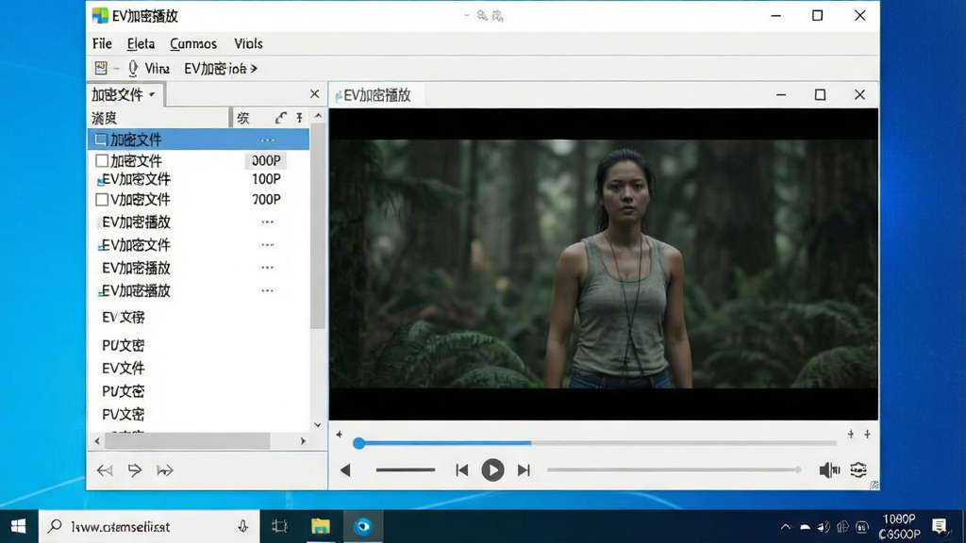The image size is (966, 543).
Task: Open the Canmos menu
Action: (x=193, y=43)
